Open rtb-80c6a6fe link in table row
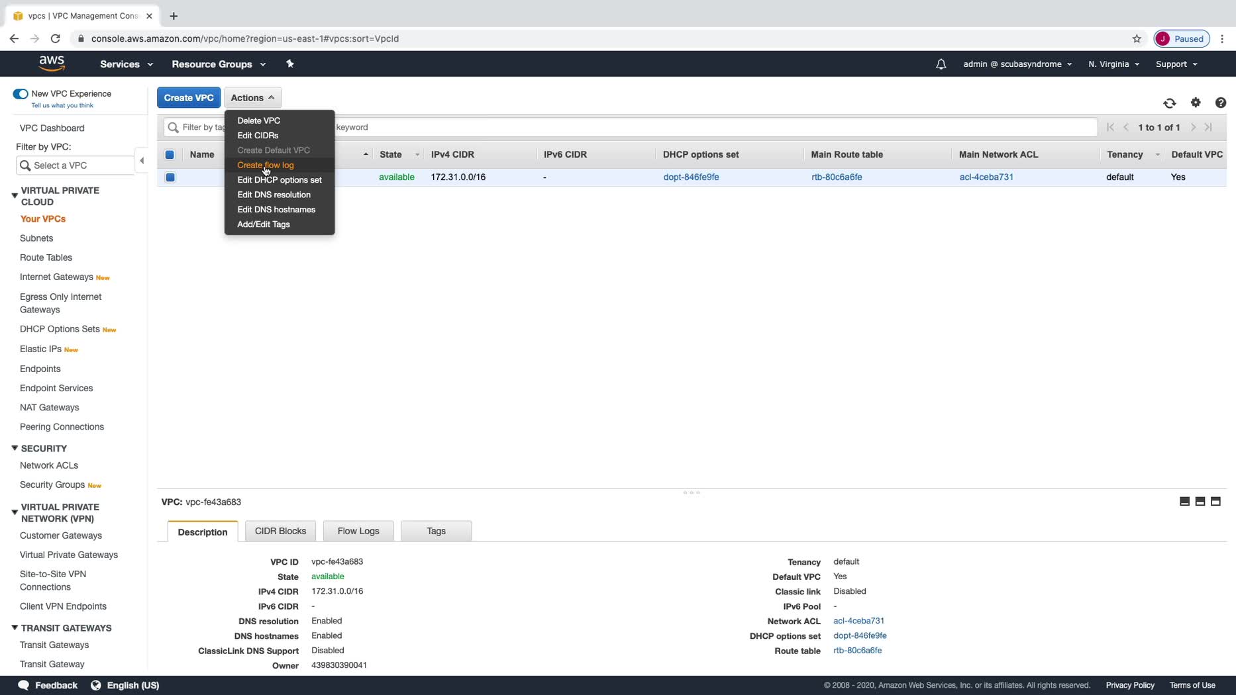This screenshot has width=1236, height=695. (x=837, y=177)
